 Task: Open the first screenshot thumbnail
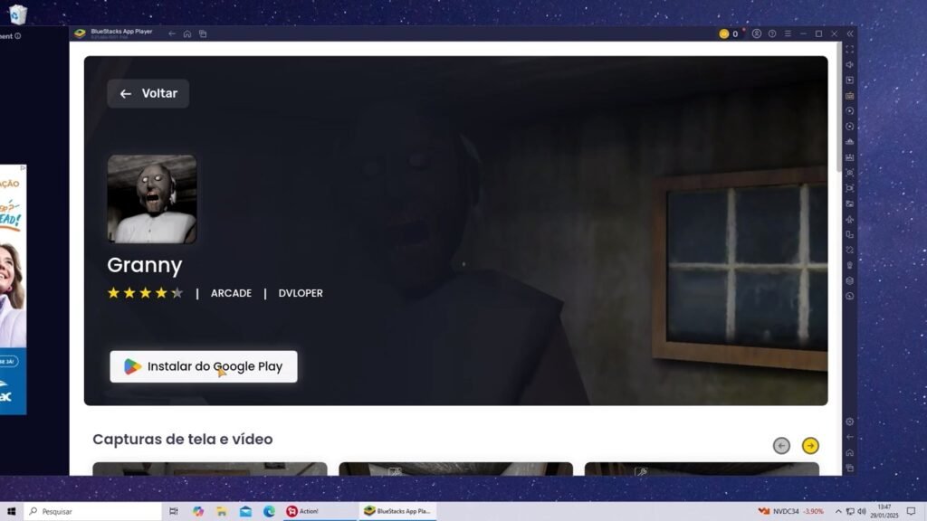[x=210, y=469]
